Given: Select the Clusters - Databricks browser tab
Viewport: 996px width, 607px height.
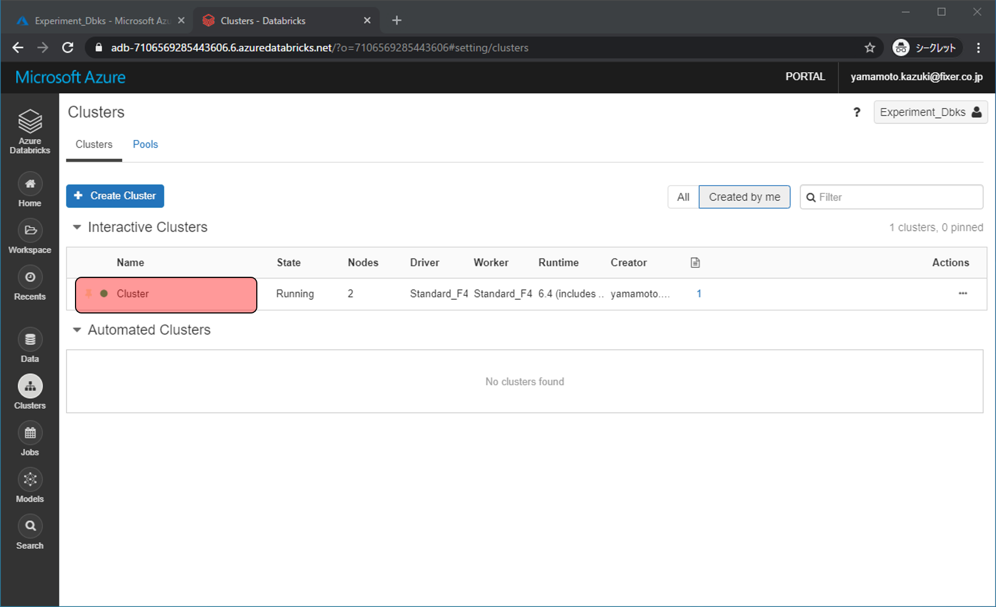Looking at the screenshot, I should [286, 21].
